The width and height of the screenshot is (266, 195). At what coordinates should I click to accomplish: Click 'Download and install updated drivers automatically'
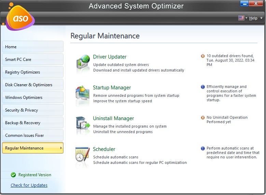[139, 70]
